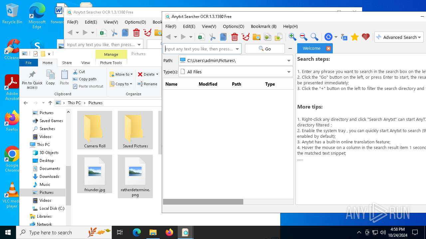Select the Camera Roll folder
The image size is (426, 239).
coord(95,130)
